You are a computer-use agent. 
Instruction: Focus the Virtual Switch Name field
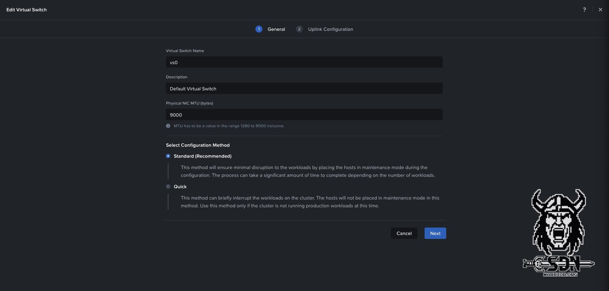(304, 62)
